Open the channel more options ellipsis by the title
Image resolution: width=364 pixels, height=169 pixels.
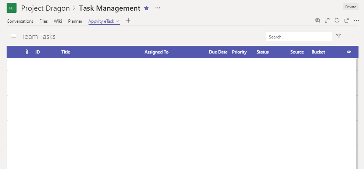click(158, 8)
